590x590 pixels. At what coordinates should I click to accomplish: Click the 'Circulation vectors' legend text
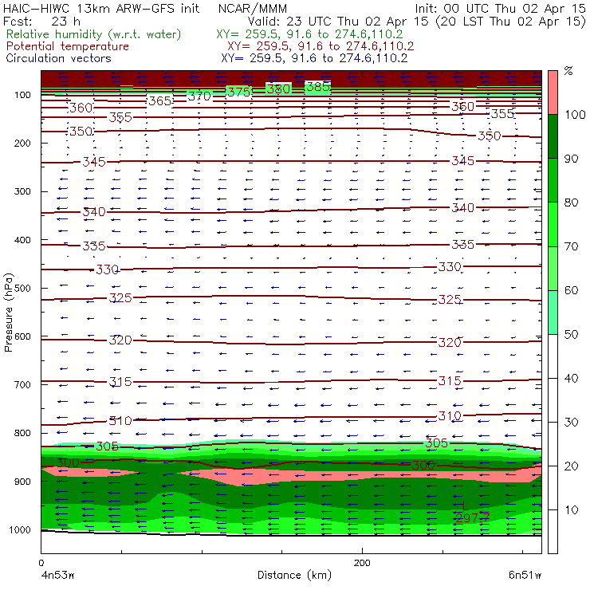coord(59,58)
